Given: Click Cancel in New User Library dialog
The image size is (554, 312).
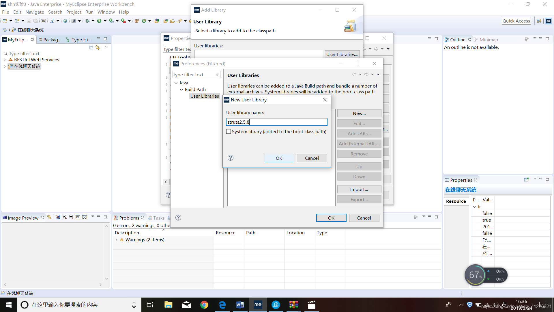Looking at the screenshot, I should 312,158.
